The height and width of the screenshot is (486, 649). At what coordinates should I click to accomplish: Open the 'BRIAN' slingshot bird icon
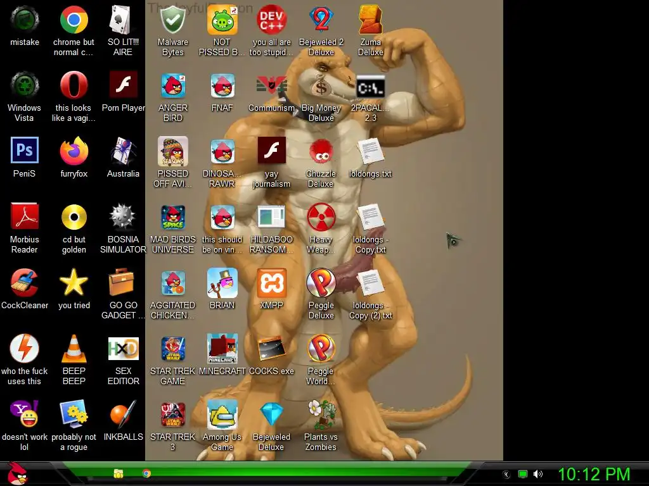[x=222, y=282]
